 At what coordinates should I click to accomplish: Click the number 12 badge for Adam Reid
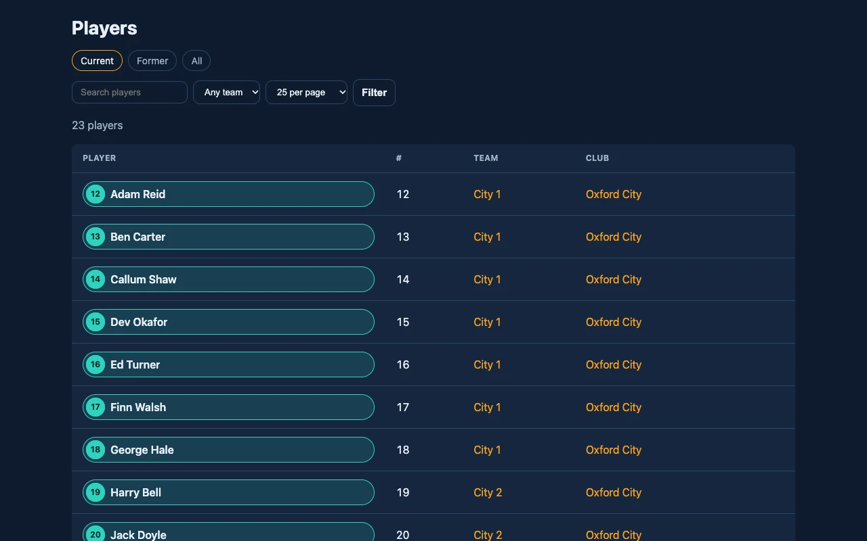pyautogui.click(x=96, y=194)
